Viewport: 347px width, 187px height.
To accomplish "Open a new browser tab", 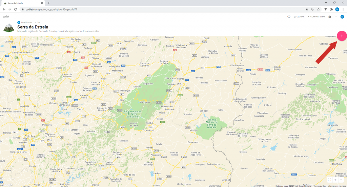I will (x=49, y=3).
